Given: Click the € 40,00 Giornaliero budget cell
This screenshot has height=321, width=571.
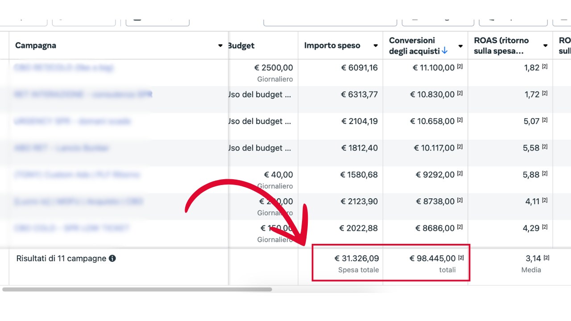Looking at the screenshot, I should coord(275,180).
